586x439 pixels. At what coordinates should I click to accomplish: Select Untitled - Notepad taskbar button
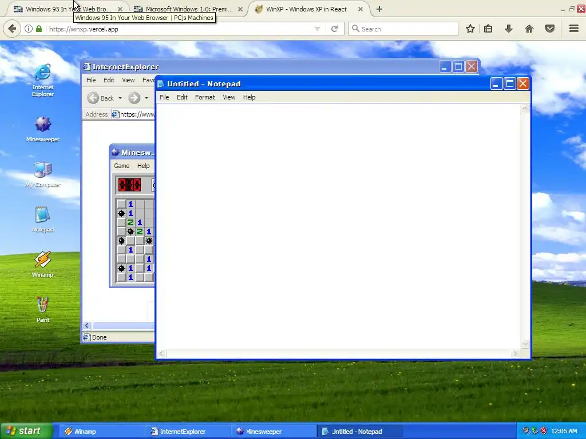[x=359, y=432]
